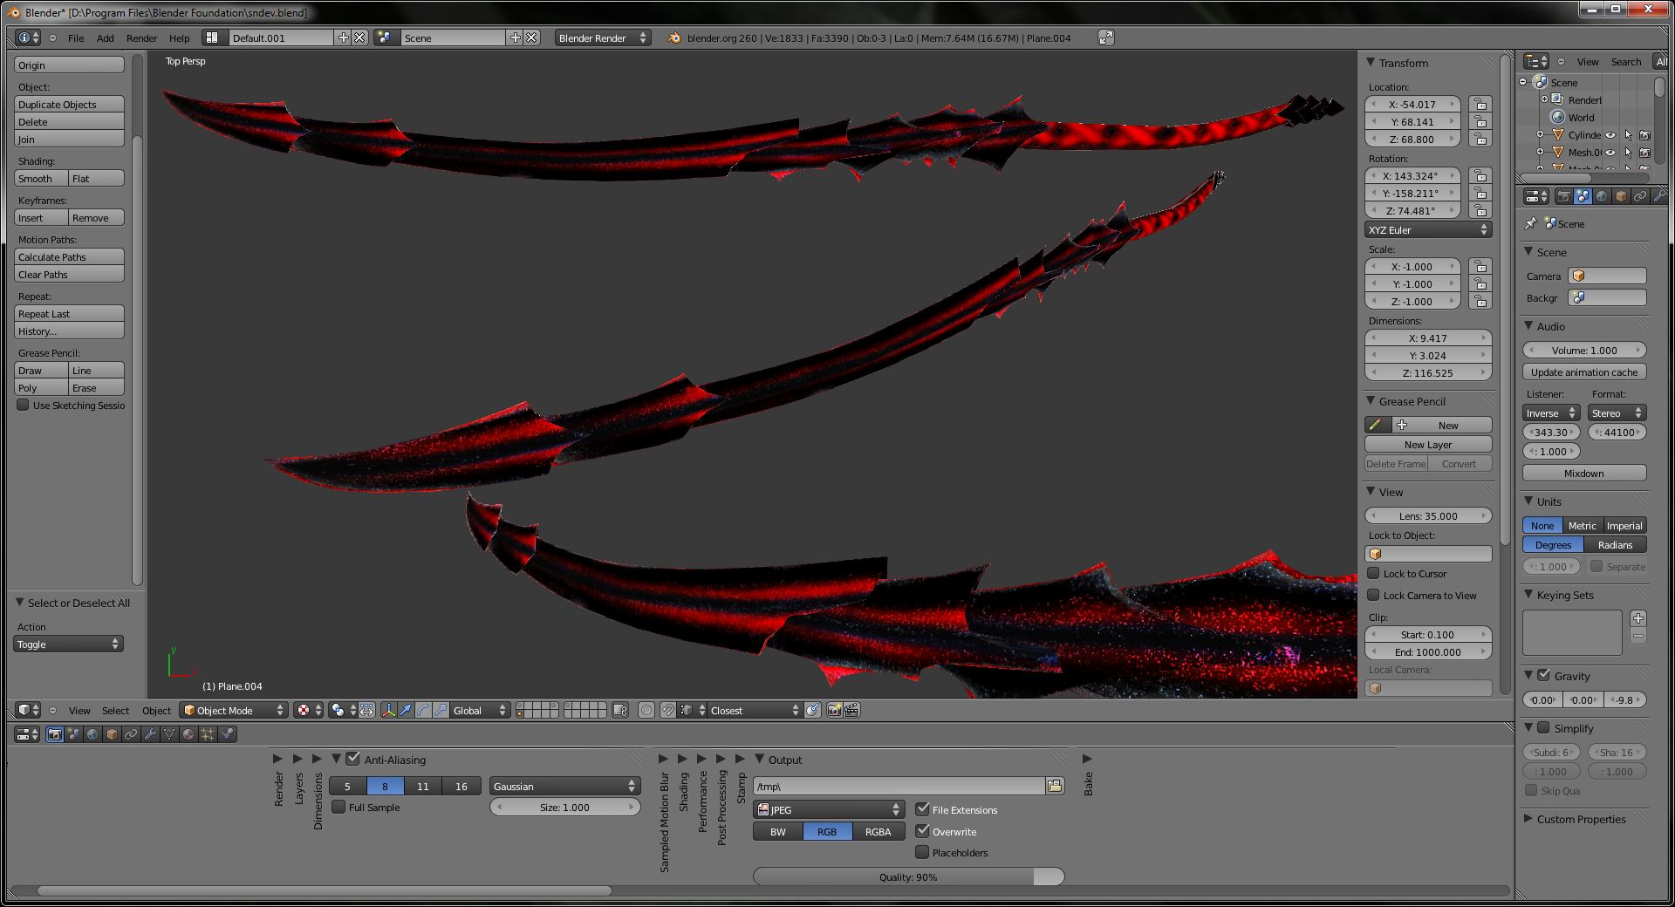Viewport: 1675px width, 907px height.
Task: Open Modifiers wrench tab in bottom properties
Action: click(x=150, y=734)
